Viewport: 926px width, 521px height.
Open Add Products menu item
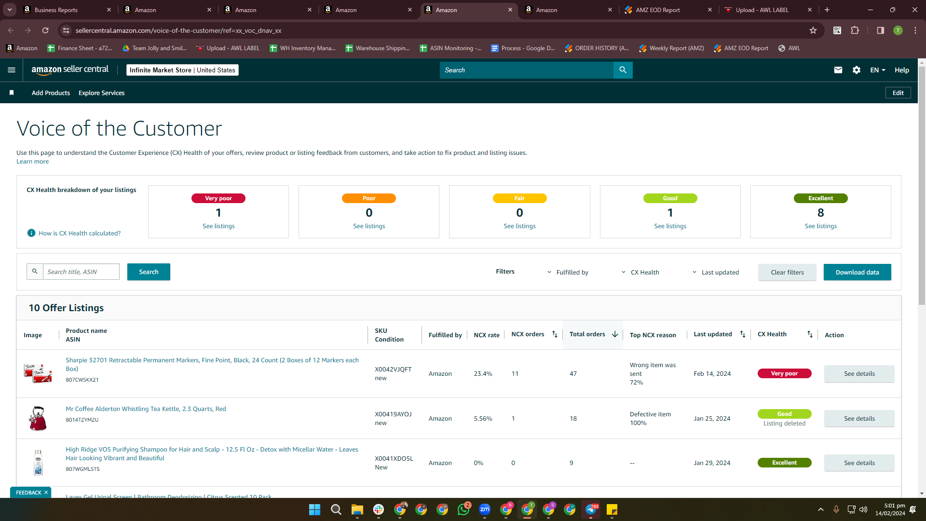coord(51,93)
